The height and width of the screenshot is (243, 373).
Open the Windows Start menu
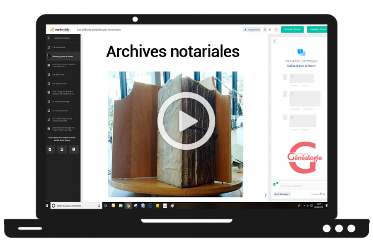(x=47, y=206)
